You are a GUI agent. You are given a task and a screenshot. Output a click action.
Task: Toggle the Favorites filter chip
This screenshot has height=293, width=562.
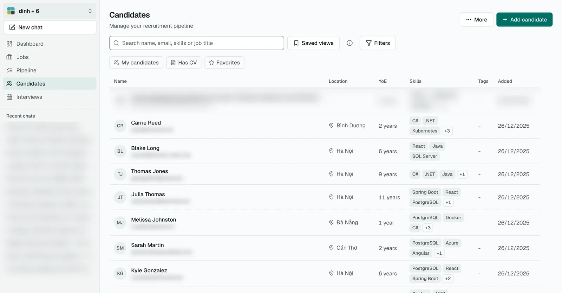pos(224,63)
